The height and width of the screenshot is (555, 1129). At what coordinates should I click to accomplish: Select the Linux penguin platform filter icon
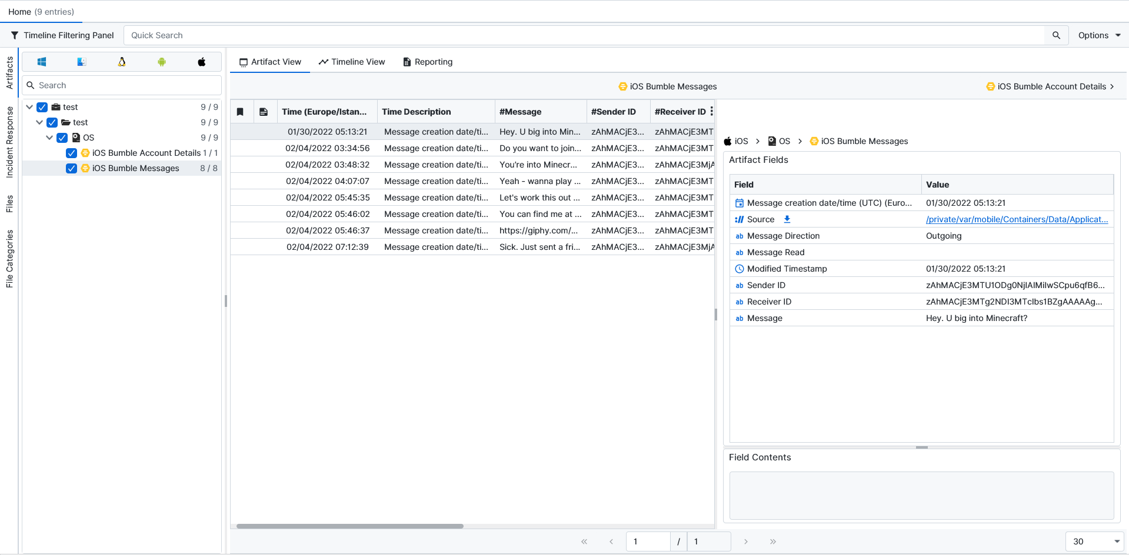[122, 62]
